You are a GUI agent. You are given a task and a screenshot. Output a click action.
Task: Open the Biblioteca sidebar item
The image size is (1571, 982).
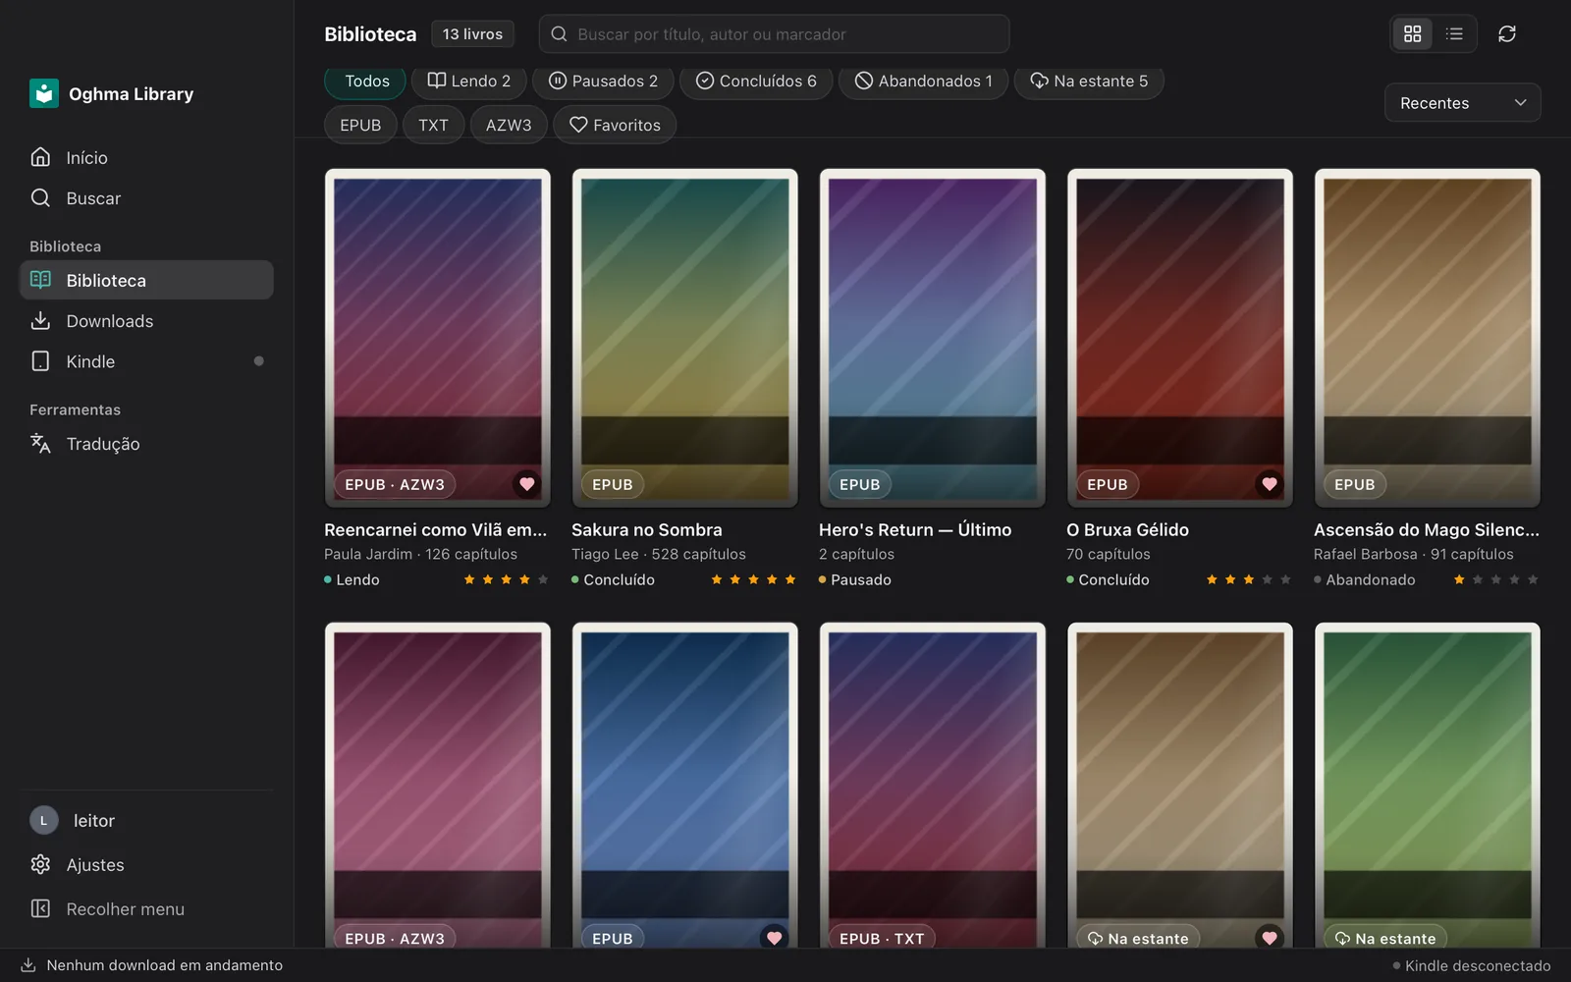[146, 280]
